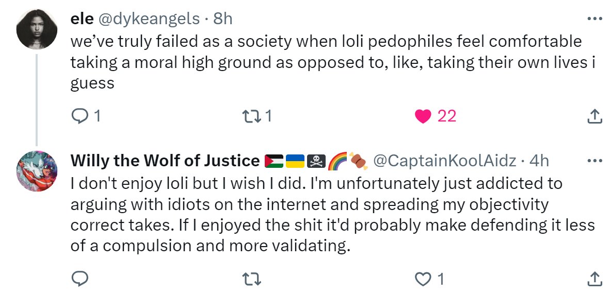The width and height of the screenshot is (611, 295).
Task: Open Willy the Wolf's avatar
Action: pos(37,171)
